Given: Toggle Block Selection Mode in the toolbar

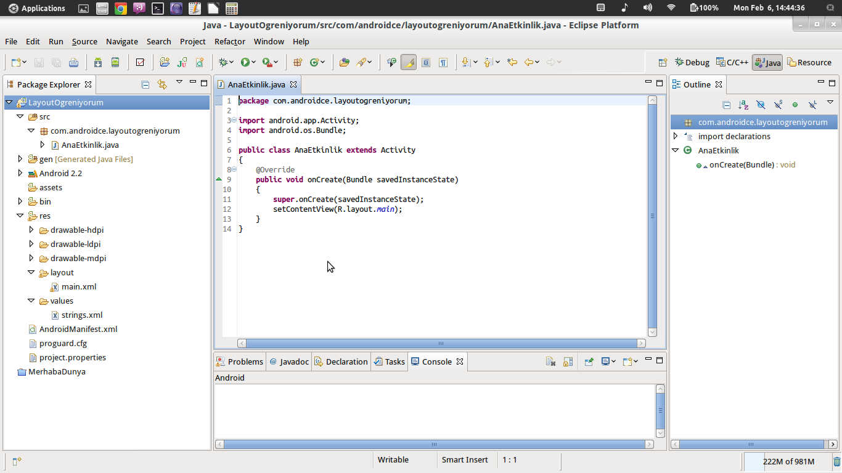Looking at the screenshot, I should click(x=425, y=62).
